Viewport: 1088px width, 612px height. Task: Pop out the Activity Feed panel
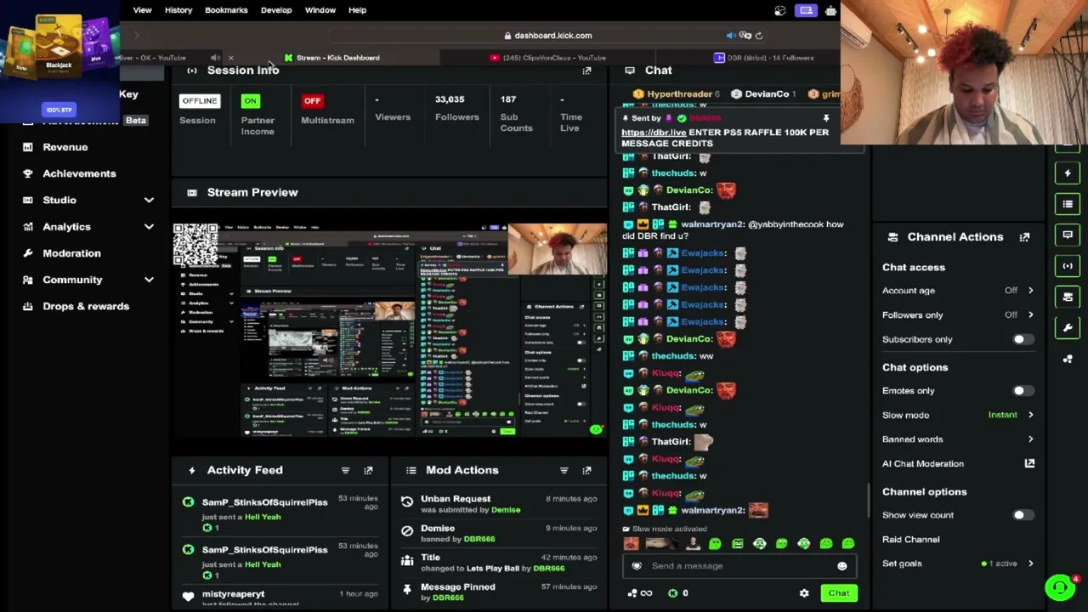368,470
